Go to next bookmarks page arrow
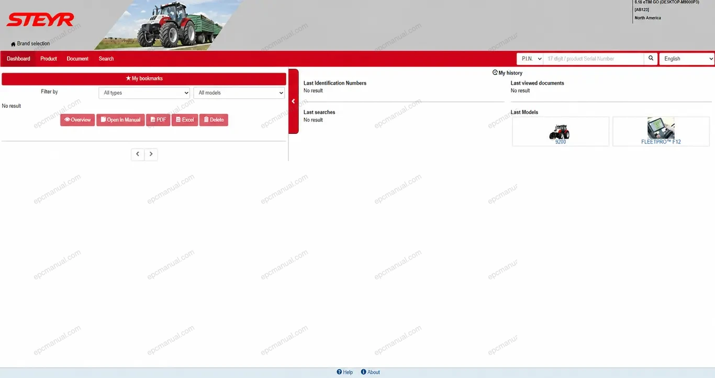715x378 pixels. click(151, 154)
